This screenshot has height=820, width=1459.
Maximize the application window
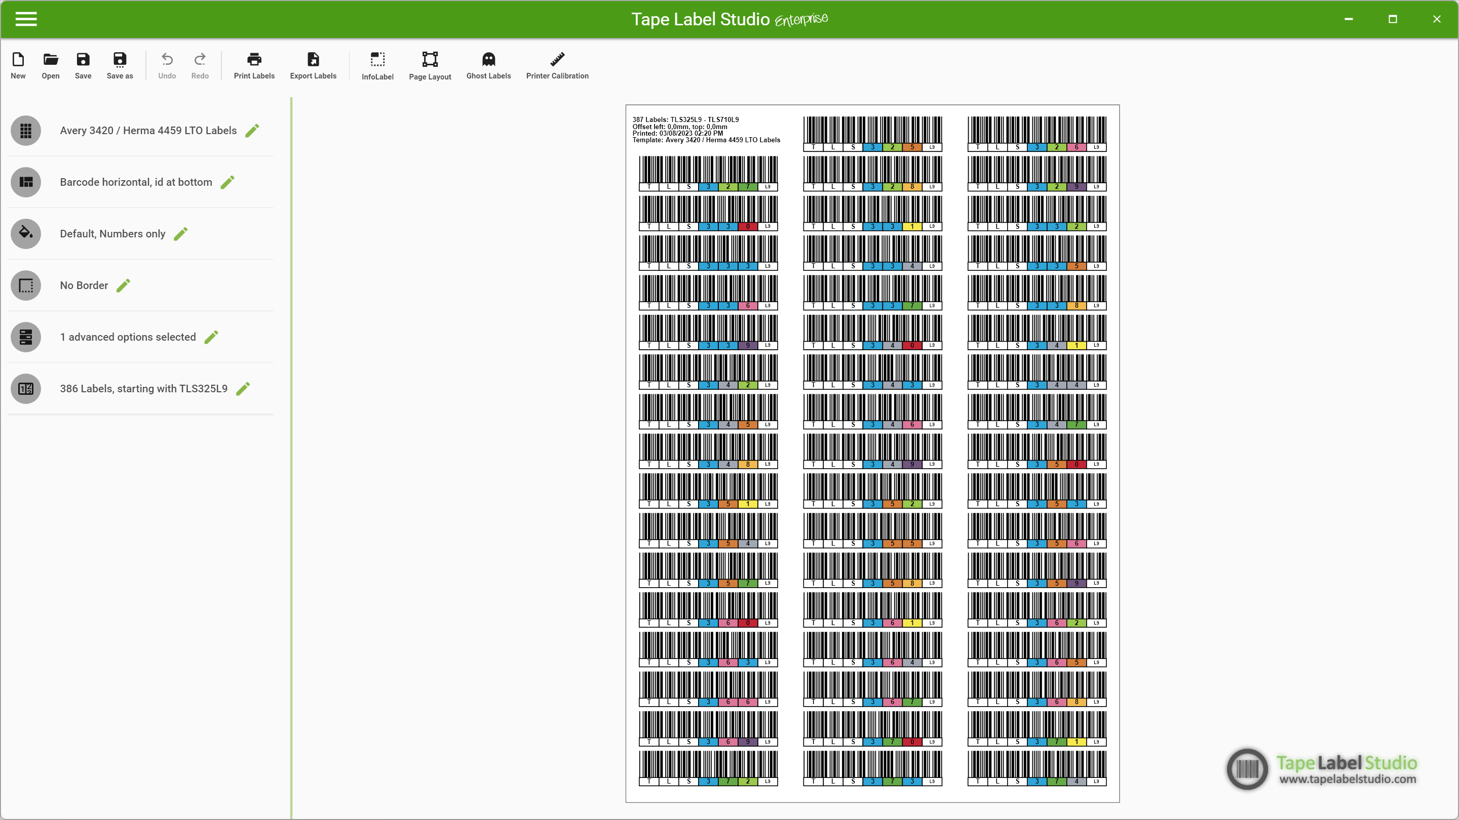(1393, 19)
